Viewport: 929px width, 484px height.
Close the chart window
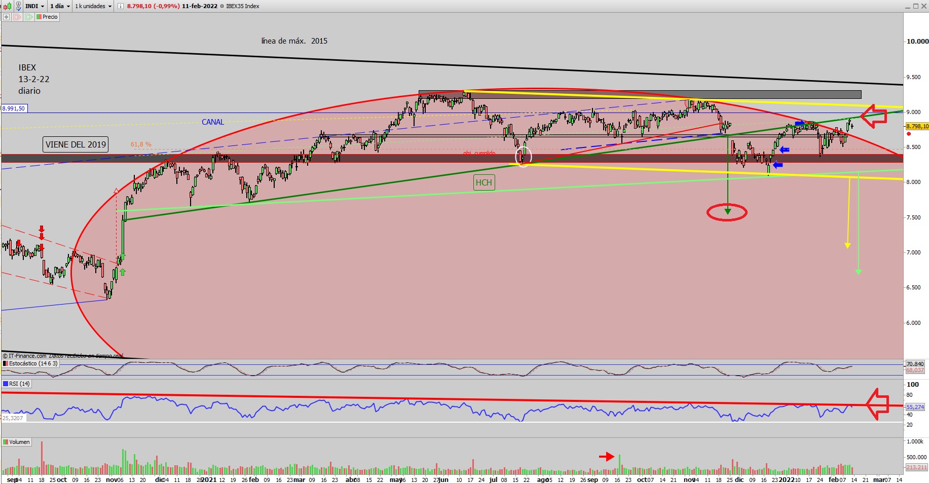[923, 6]
